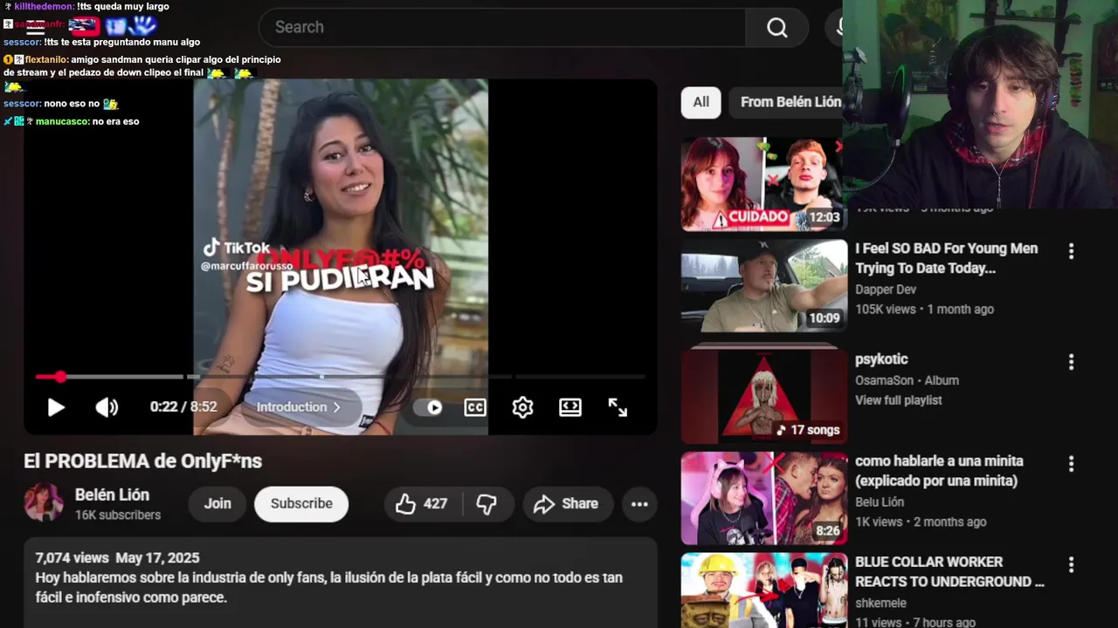The image size is (1118, 628).
Task: Open menu for Blue Collar Worker video
Action: click(x=1071, y=565)
